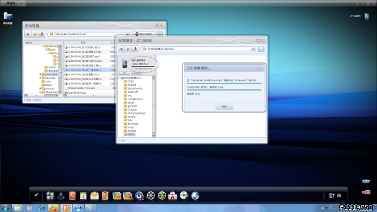
Task: Close the file transfer dialog
Action: point(260,68)
